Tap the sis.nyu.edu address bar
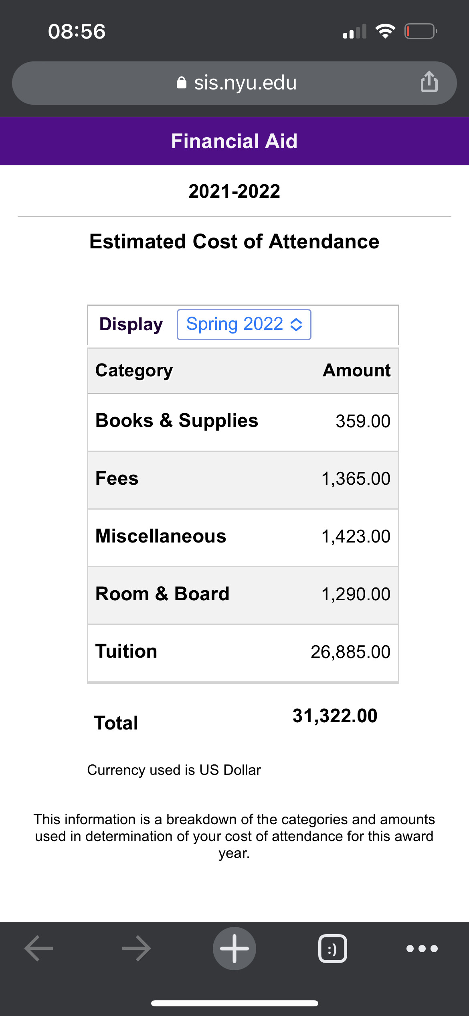The height and width of the screenshot is (1016, 469). click(x=245, y=83)
